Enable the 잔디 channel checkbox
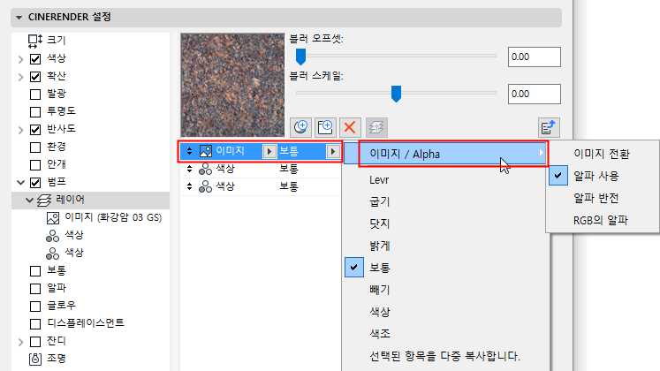 tap(35, 342)
